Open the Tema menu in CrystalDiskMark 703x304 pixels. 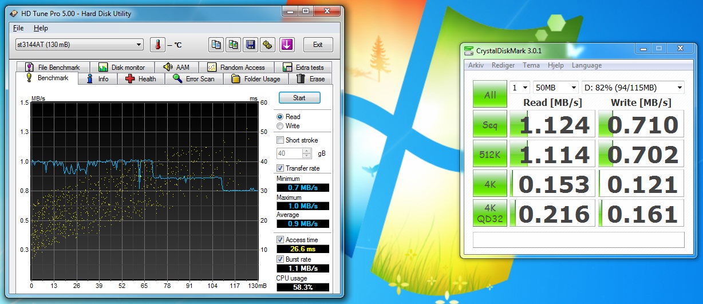pos(531,65)
